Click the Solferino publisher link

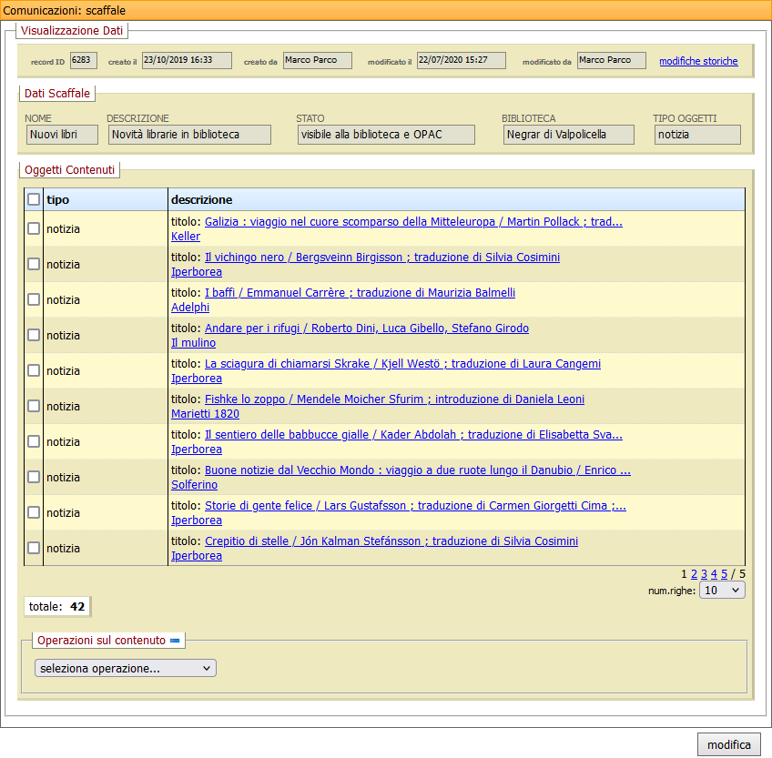tap(194, 485)
